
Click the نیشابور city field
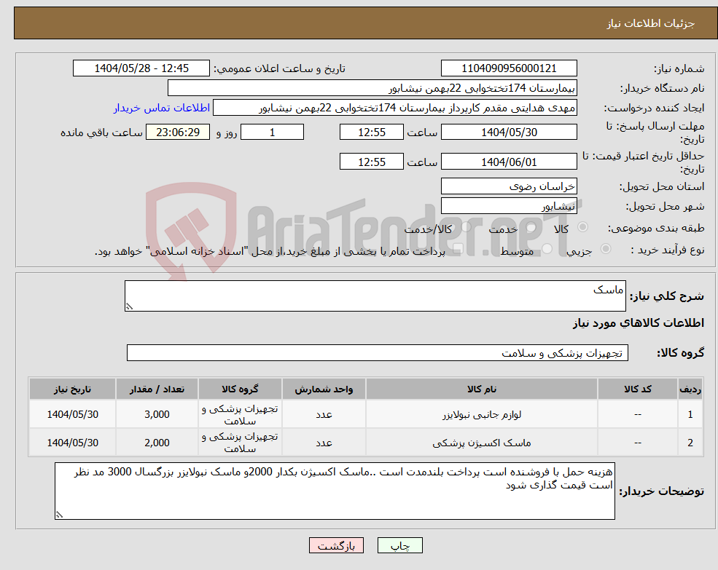pos(507,206)
